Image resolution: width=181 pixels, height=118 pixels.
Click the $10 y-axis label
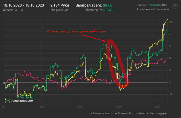coord(170,22)
